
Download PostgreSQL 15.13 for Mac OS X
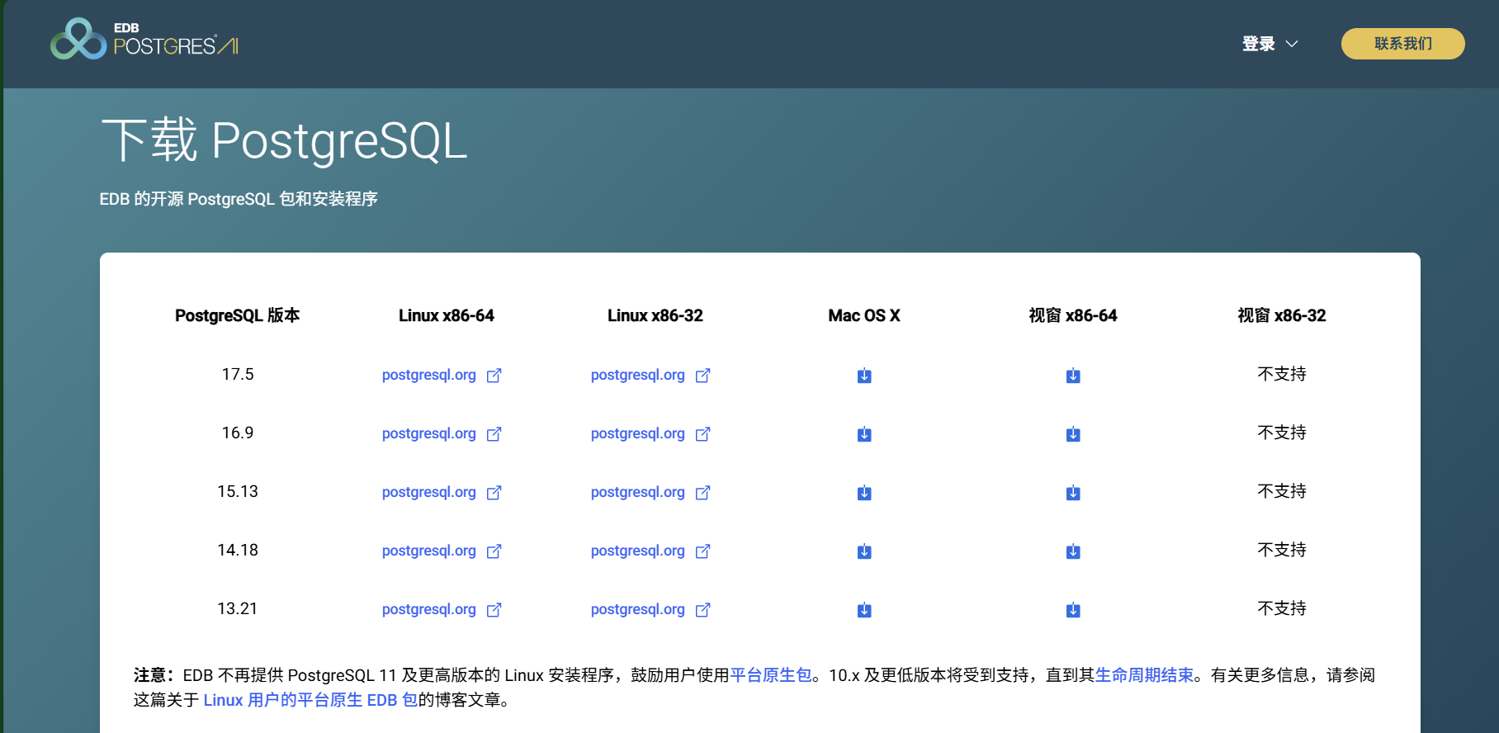click(x=864, y=493)
